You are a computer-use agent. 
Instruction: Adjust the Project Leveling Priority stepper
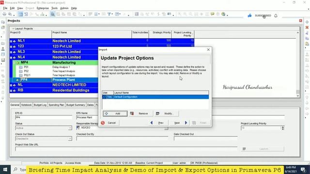[283, 128]
